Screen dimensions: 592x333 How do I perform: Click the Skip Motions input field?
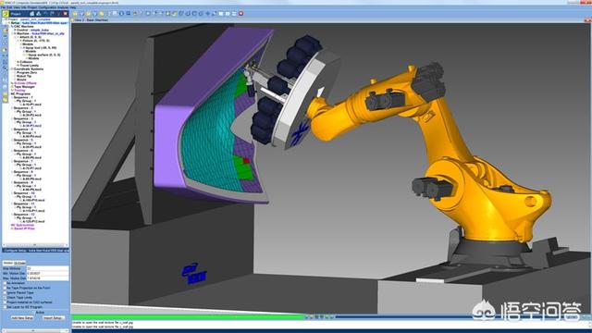point(47,268)
